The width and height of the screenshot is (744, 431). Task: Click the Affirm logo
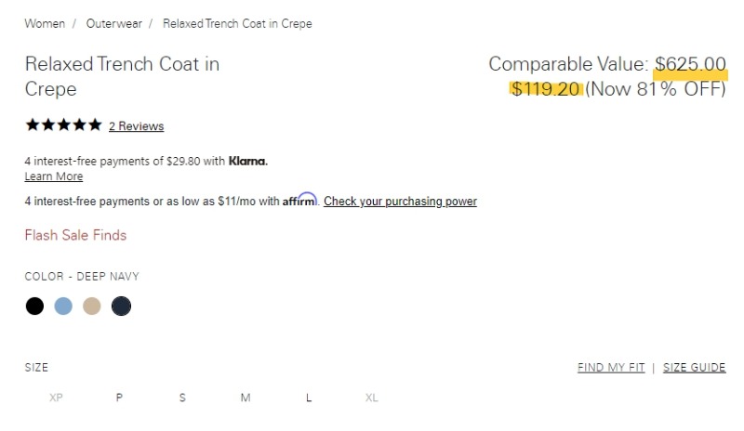point(299,200)
